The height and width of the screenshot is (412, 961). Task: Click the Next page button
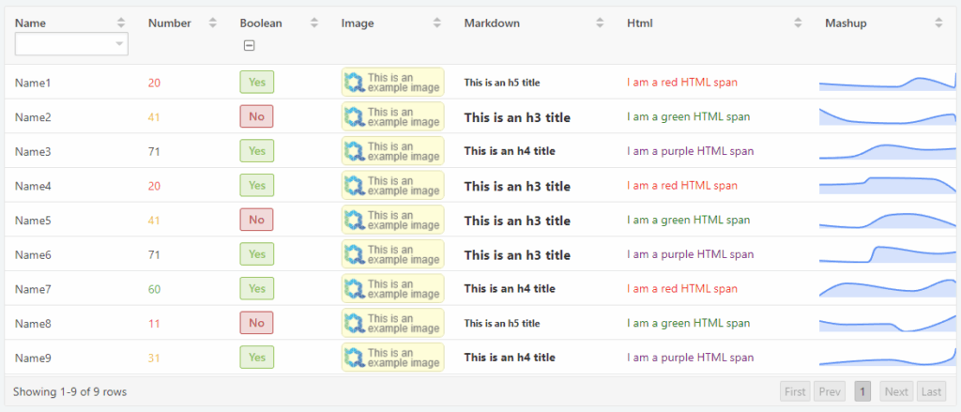point(896,391)
